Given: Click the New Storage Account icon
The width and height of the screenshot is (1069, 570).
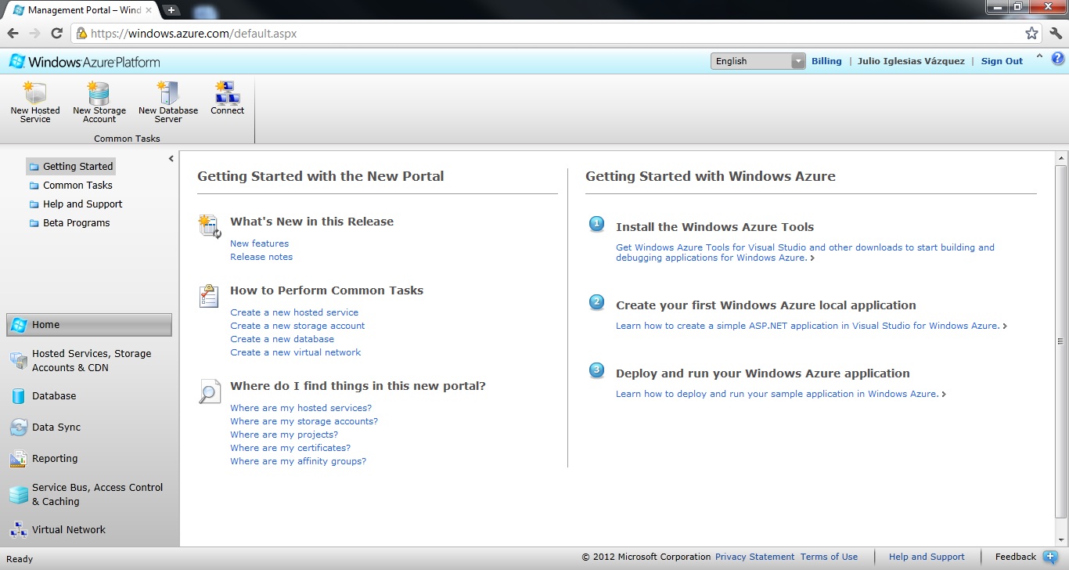Looking at the screenshot, I should [x=99, y=93].
